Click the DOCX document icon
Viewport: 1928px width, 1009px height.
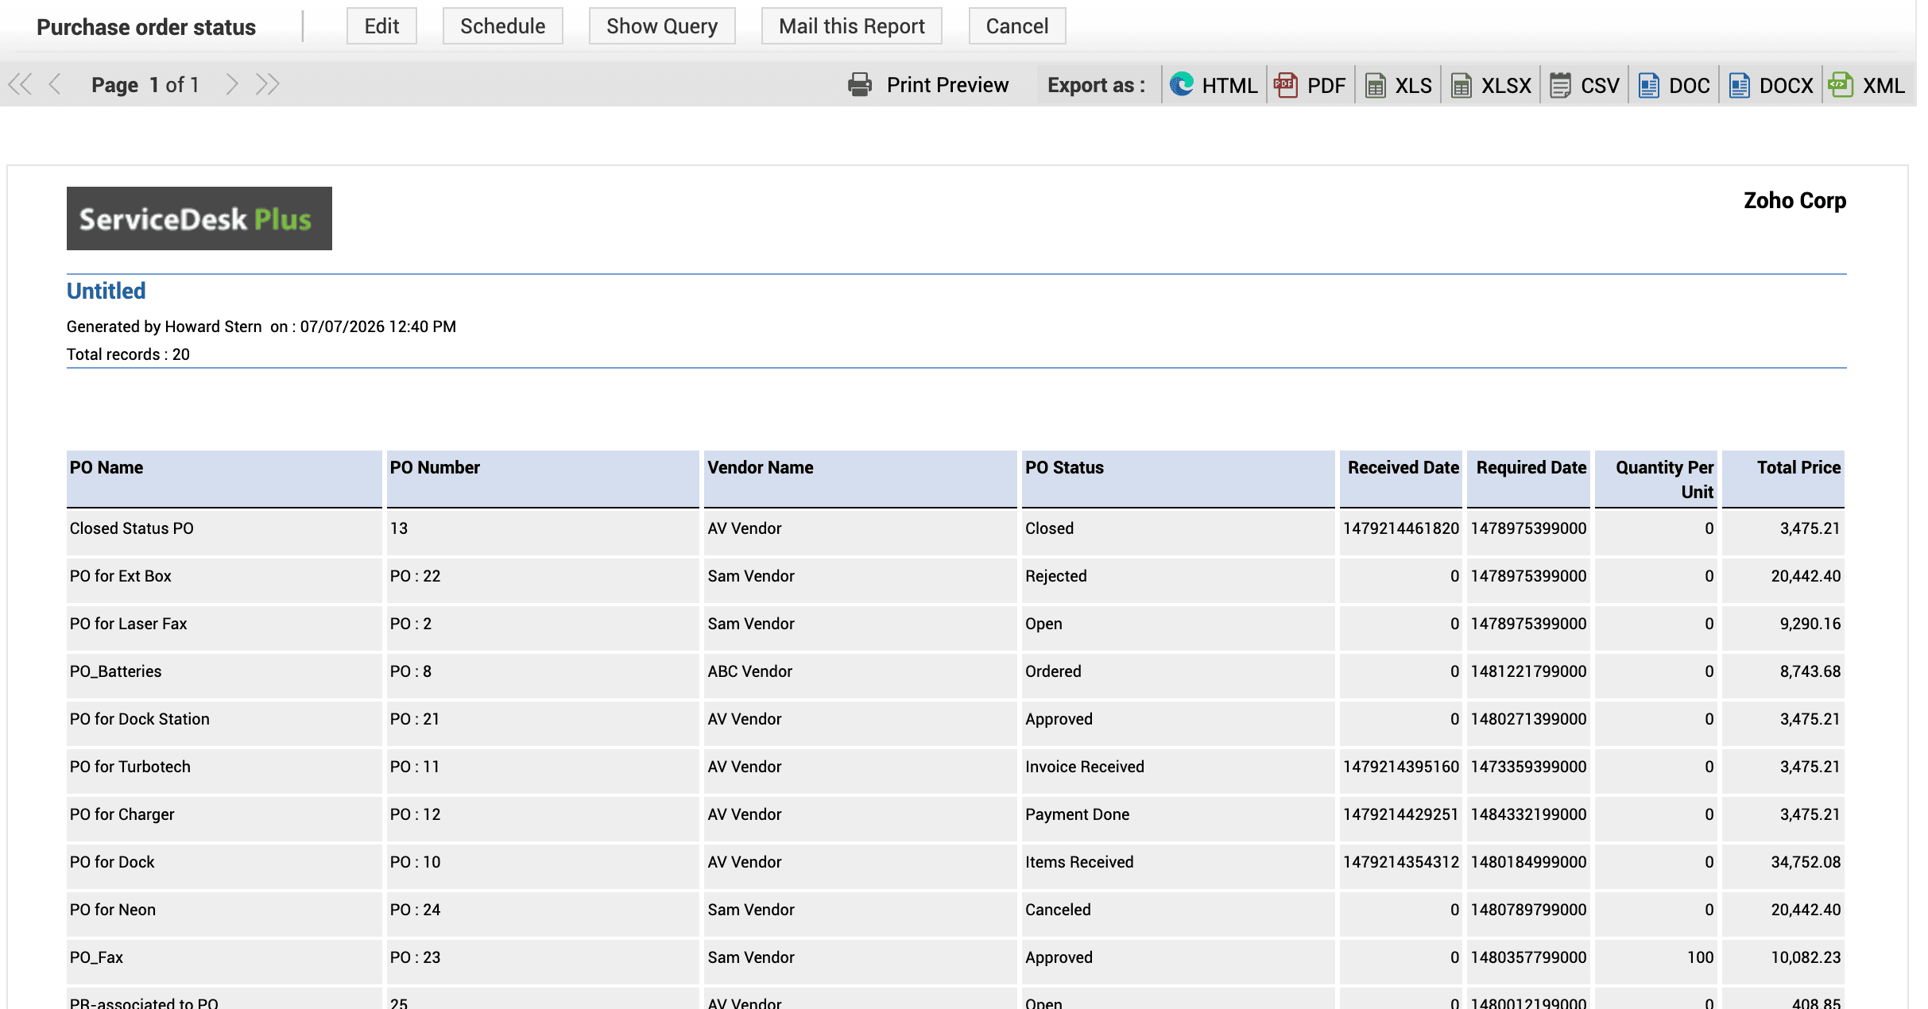point(1740,85)
